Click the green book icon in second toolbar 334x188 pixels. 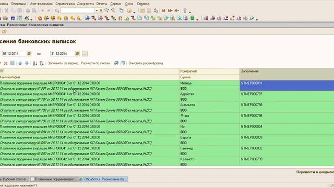tap(193, 18)
